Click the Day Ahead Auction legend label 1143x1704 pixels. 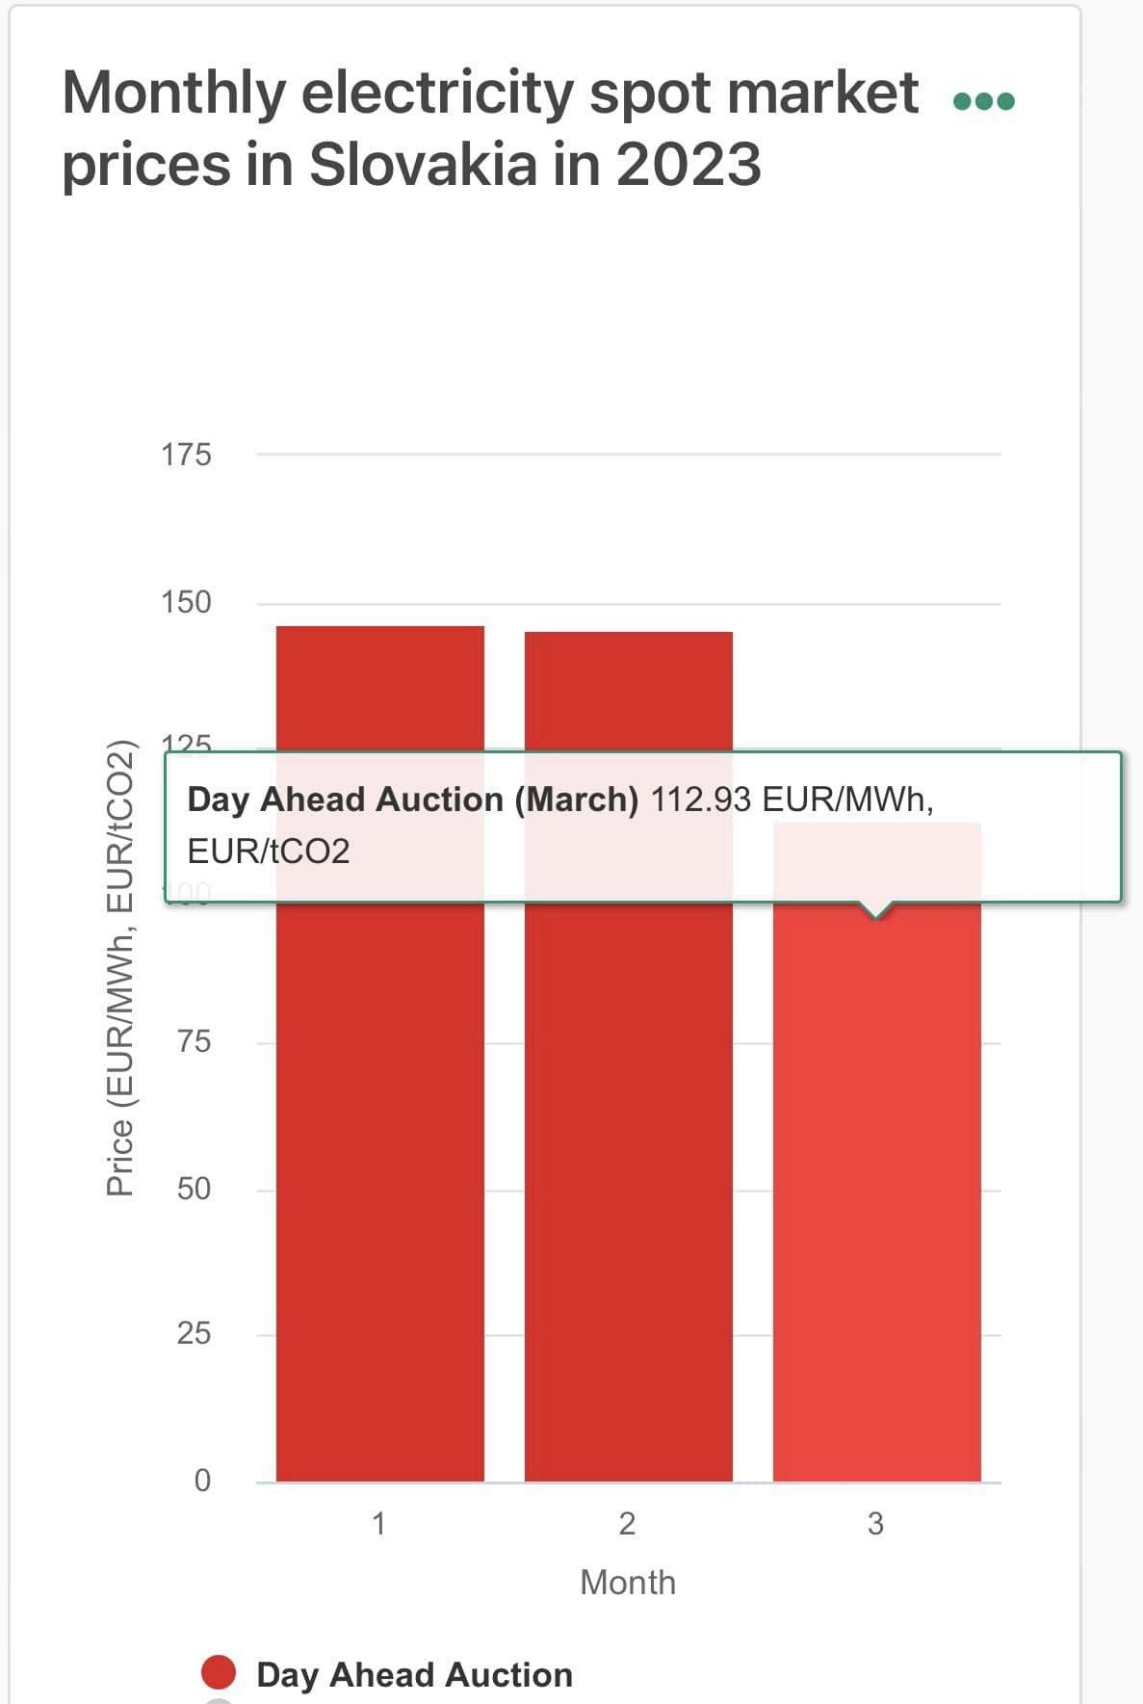pos(414,1675)
